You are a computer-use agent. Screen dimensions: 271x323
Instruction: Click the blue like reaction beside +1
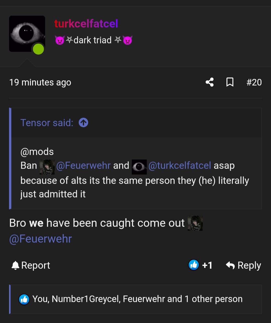coord(194,265)
